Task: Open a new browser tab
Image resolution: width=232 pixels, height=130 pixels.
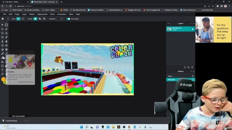Action: (61, 2)
